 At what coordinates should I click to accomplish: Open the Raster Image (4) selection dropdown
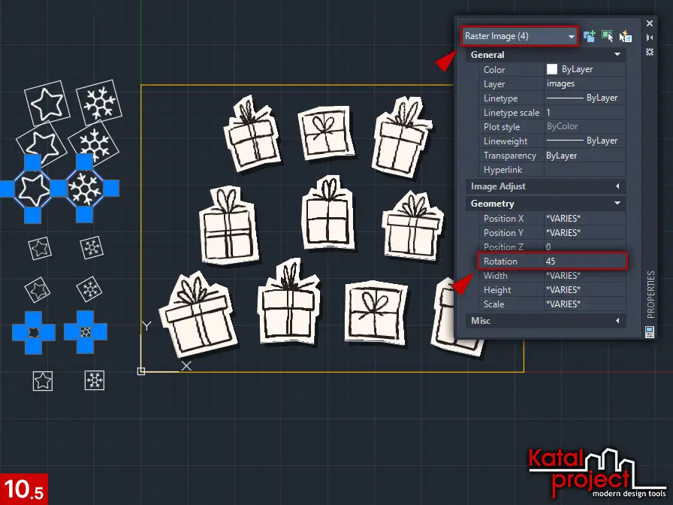pos(518,36)
